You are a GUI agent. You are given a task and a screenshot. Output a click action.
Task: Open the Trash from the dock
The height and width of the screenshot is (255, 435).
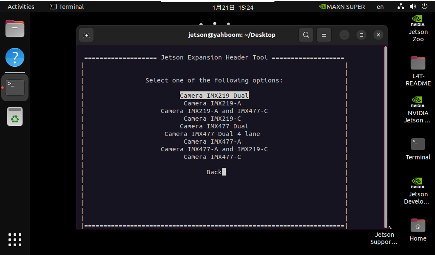15,116
